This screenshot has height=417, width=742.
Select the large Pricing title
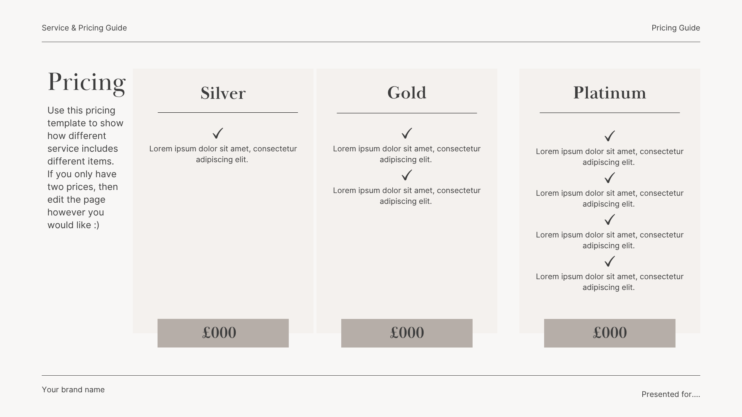tap(87, 83)
